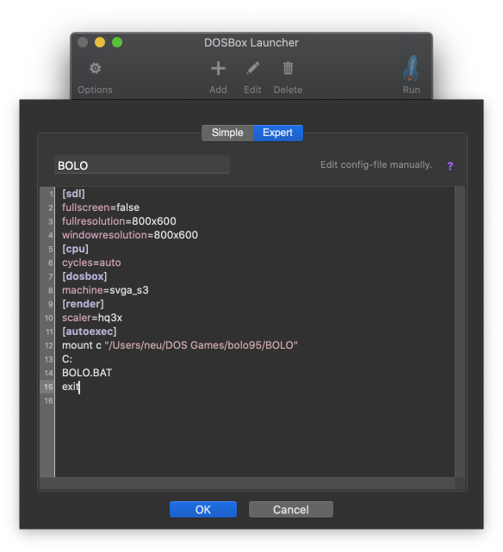Click the vertical scrollbar of the editor
Image resolution: width=503 pixels, height=552 pixels.
[460, 332]
